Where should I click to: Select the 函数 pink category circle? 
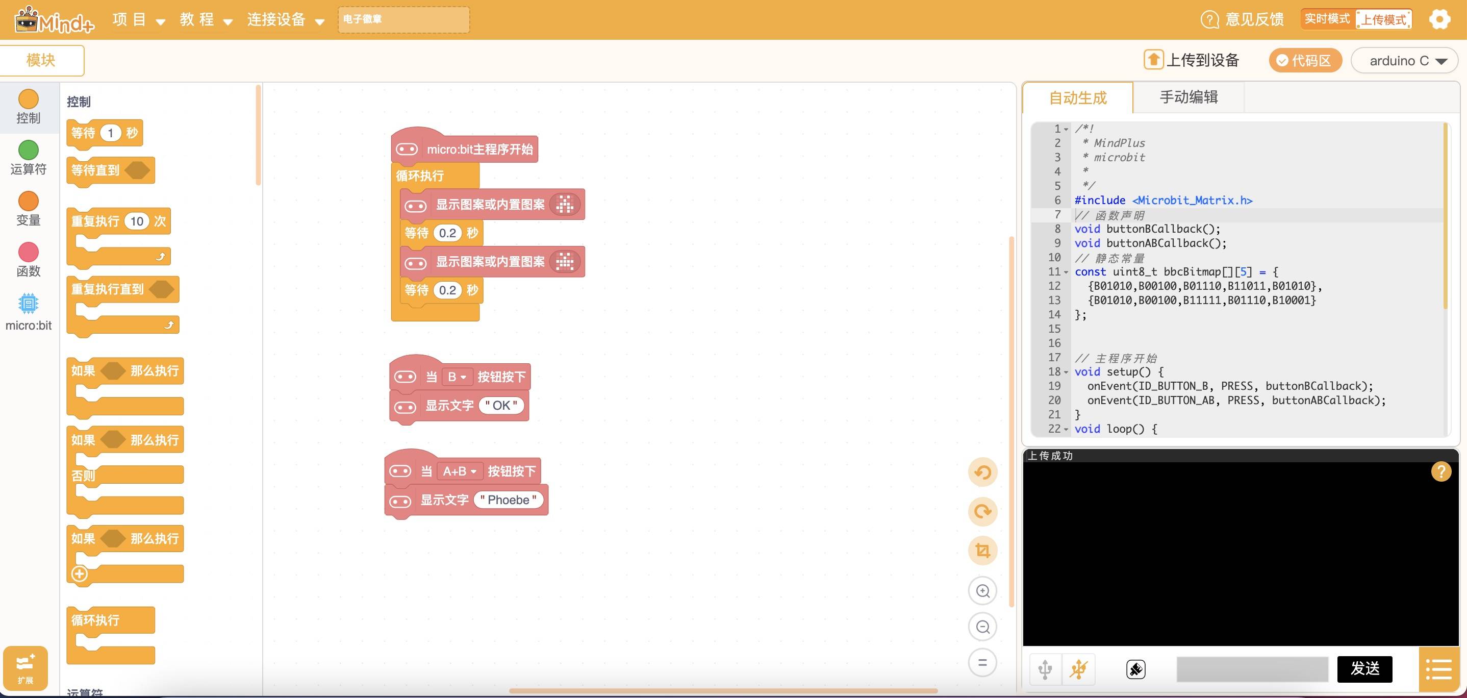(x=29, y=252)
